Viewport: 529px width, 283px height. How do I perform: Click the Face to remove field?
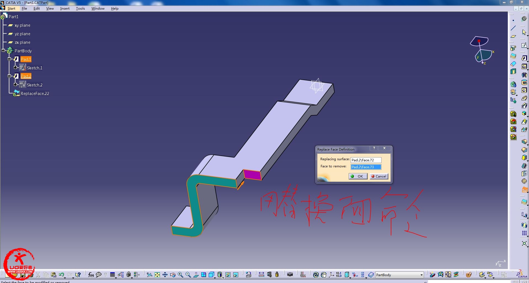point(366,167)
